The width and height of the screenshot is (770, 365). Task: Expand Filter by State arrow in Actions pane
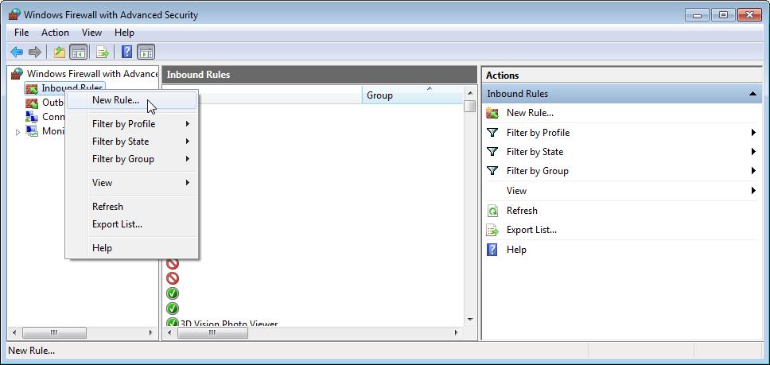[753, 152]
